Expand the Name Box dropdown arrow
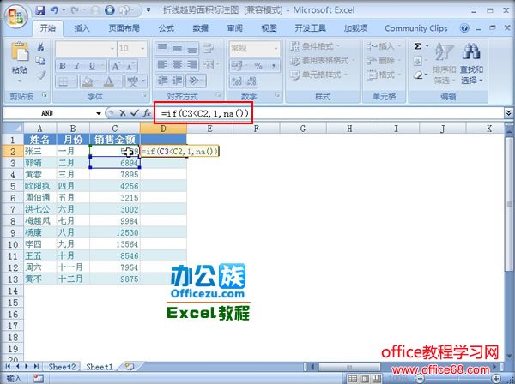Screen dimensions: 515x384 point(98,113)
